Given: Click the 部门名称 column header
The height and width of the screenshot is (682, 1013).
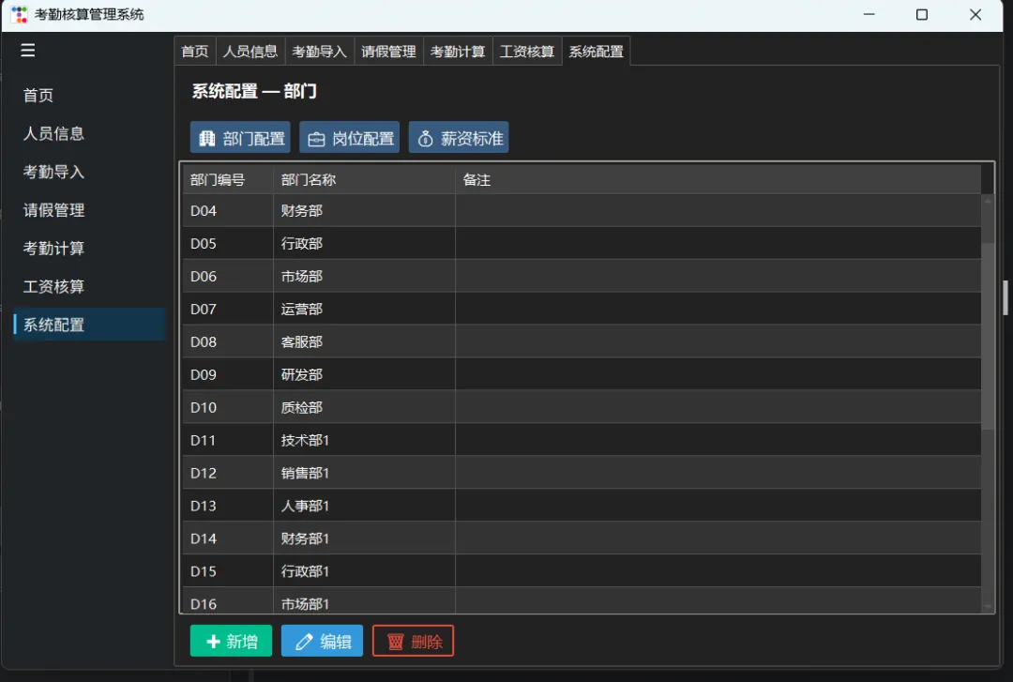Looking at the screenshot, I should pyautogui.click(x=364, y=180).
